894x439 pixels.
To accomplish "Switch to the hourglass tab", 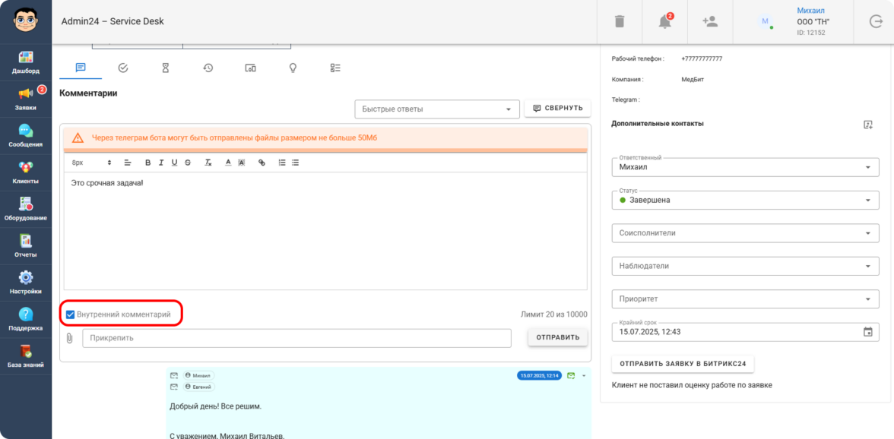I will (166, 68).
